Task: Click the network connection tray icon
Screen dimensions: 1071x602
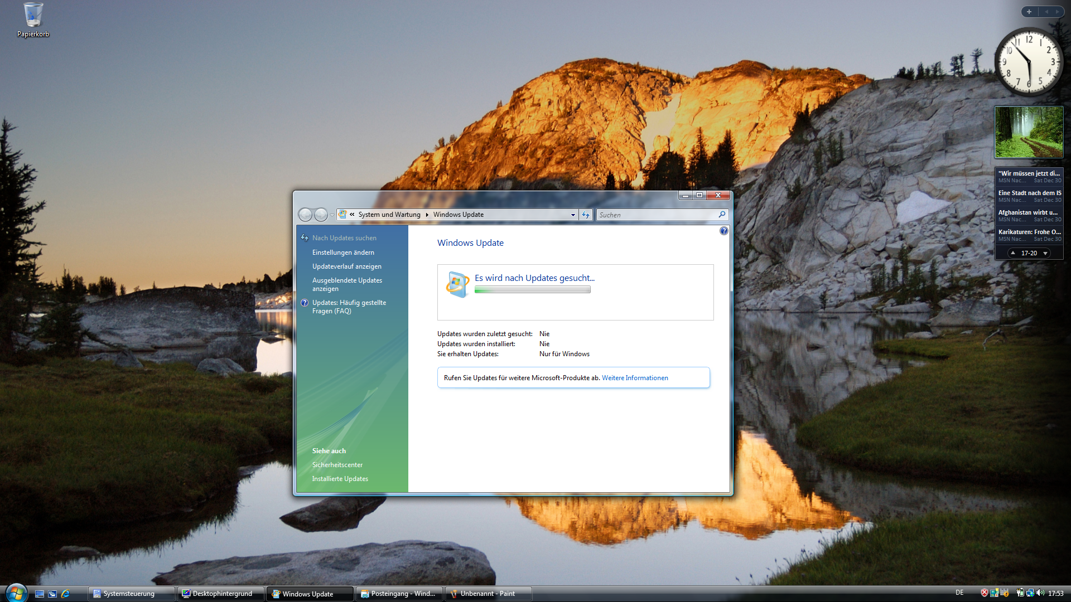Action: [x=1030, y=593]
